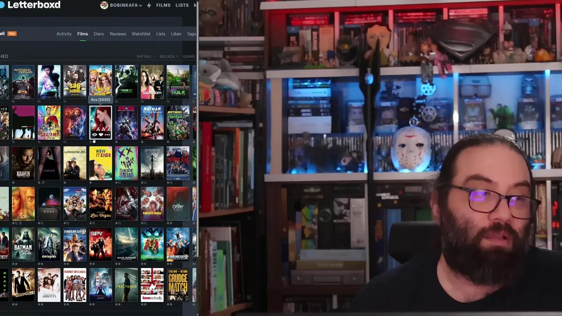Open the How It Ends poster
The width and height of the screenshot is (562, 316).
[101, 163]
